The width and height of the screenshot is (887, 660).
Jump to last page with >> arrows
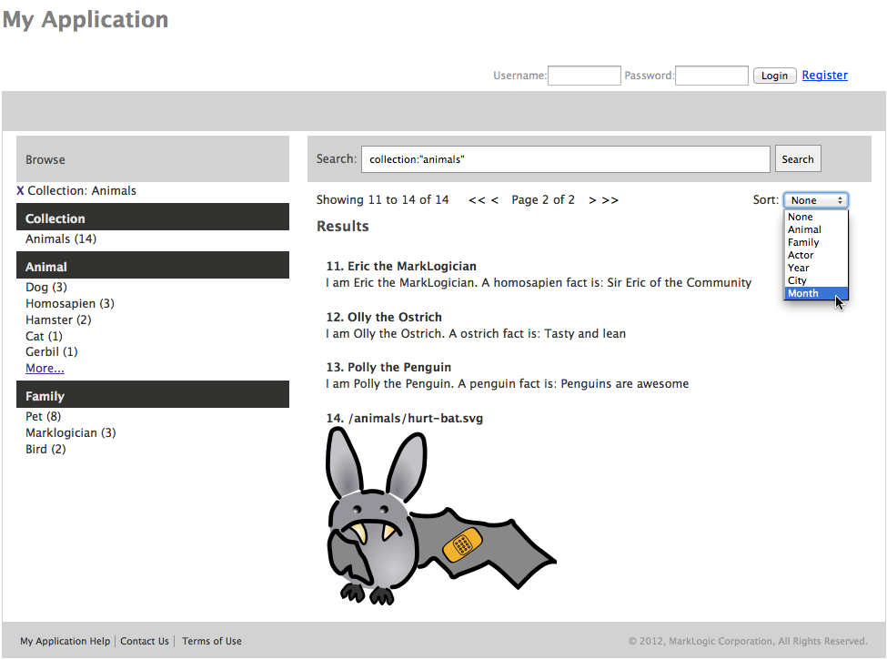[x=610, y=200]
